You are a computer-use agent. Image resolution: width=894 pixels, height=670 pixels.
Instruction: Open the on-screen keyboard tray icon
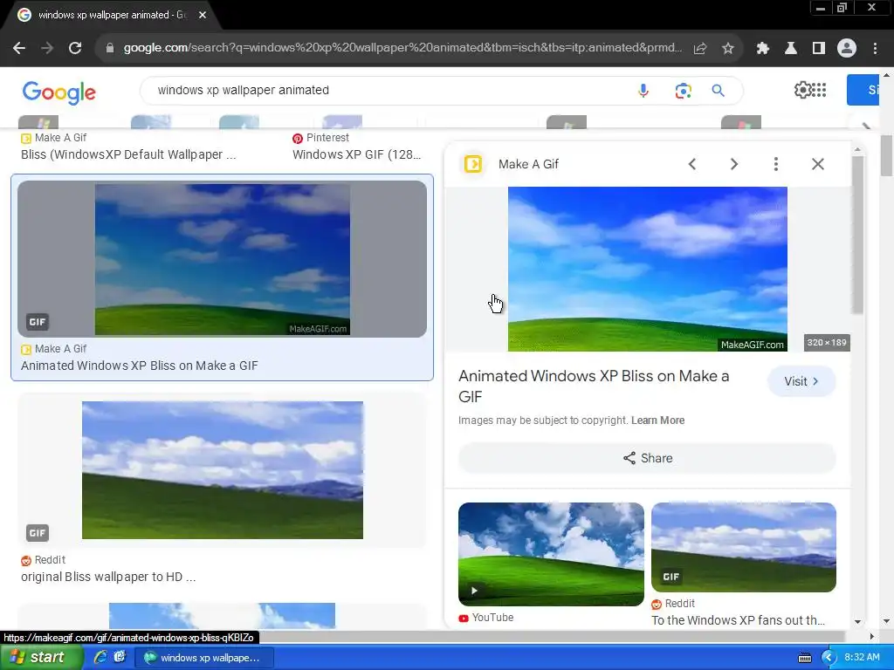[x=804, y=658]
